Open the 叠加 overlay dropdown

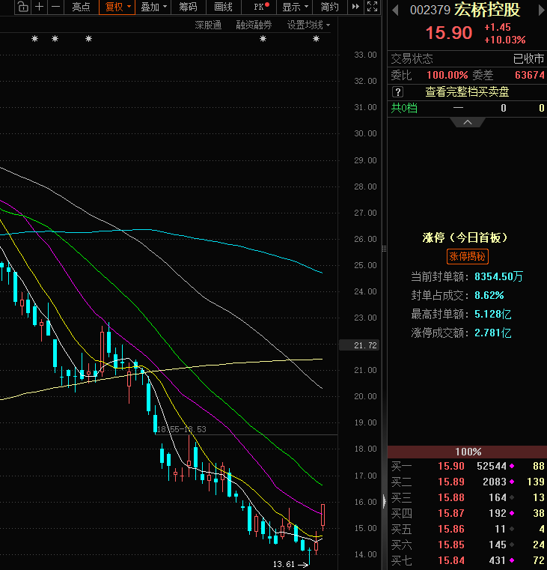pyautogui.click(x=153, y=7)
